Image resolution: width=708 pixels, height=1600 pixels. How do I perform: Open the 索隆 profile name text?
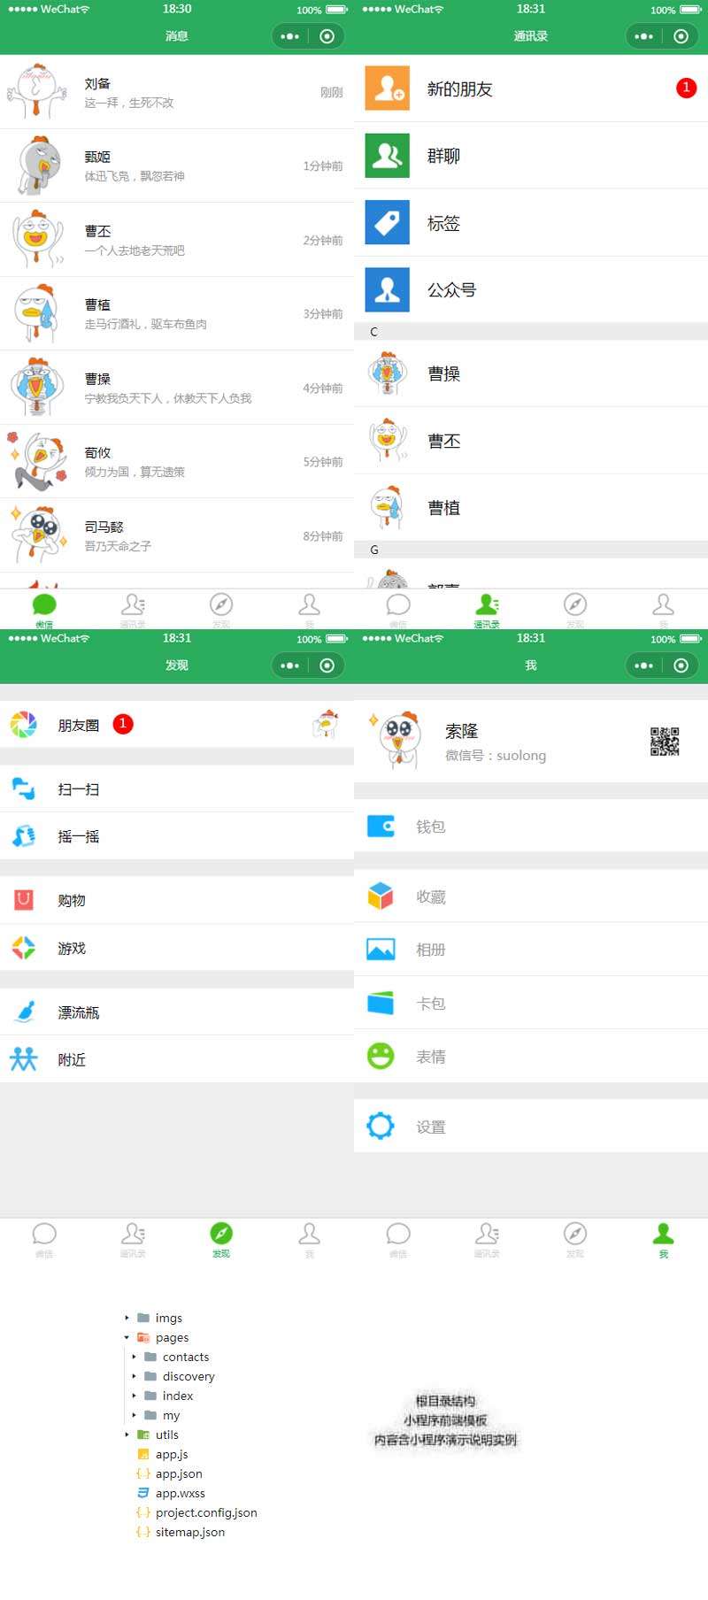461,731
